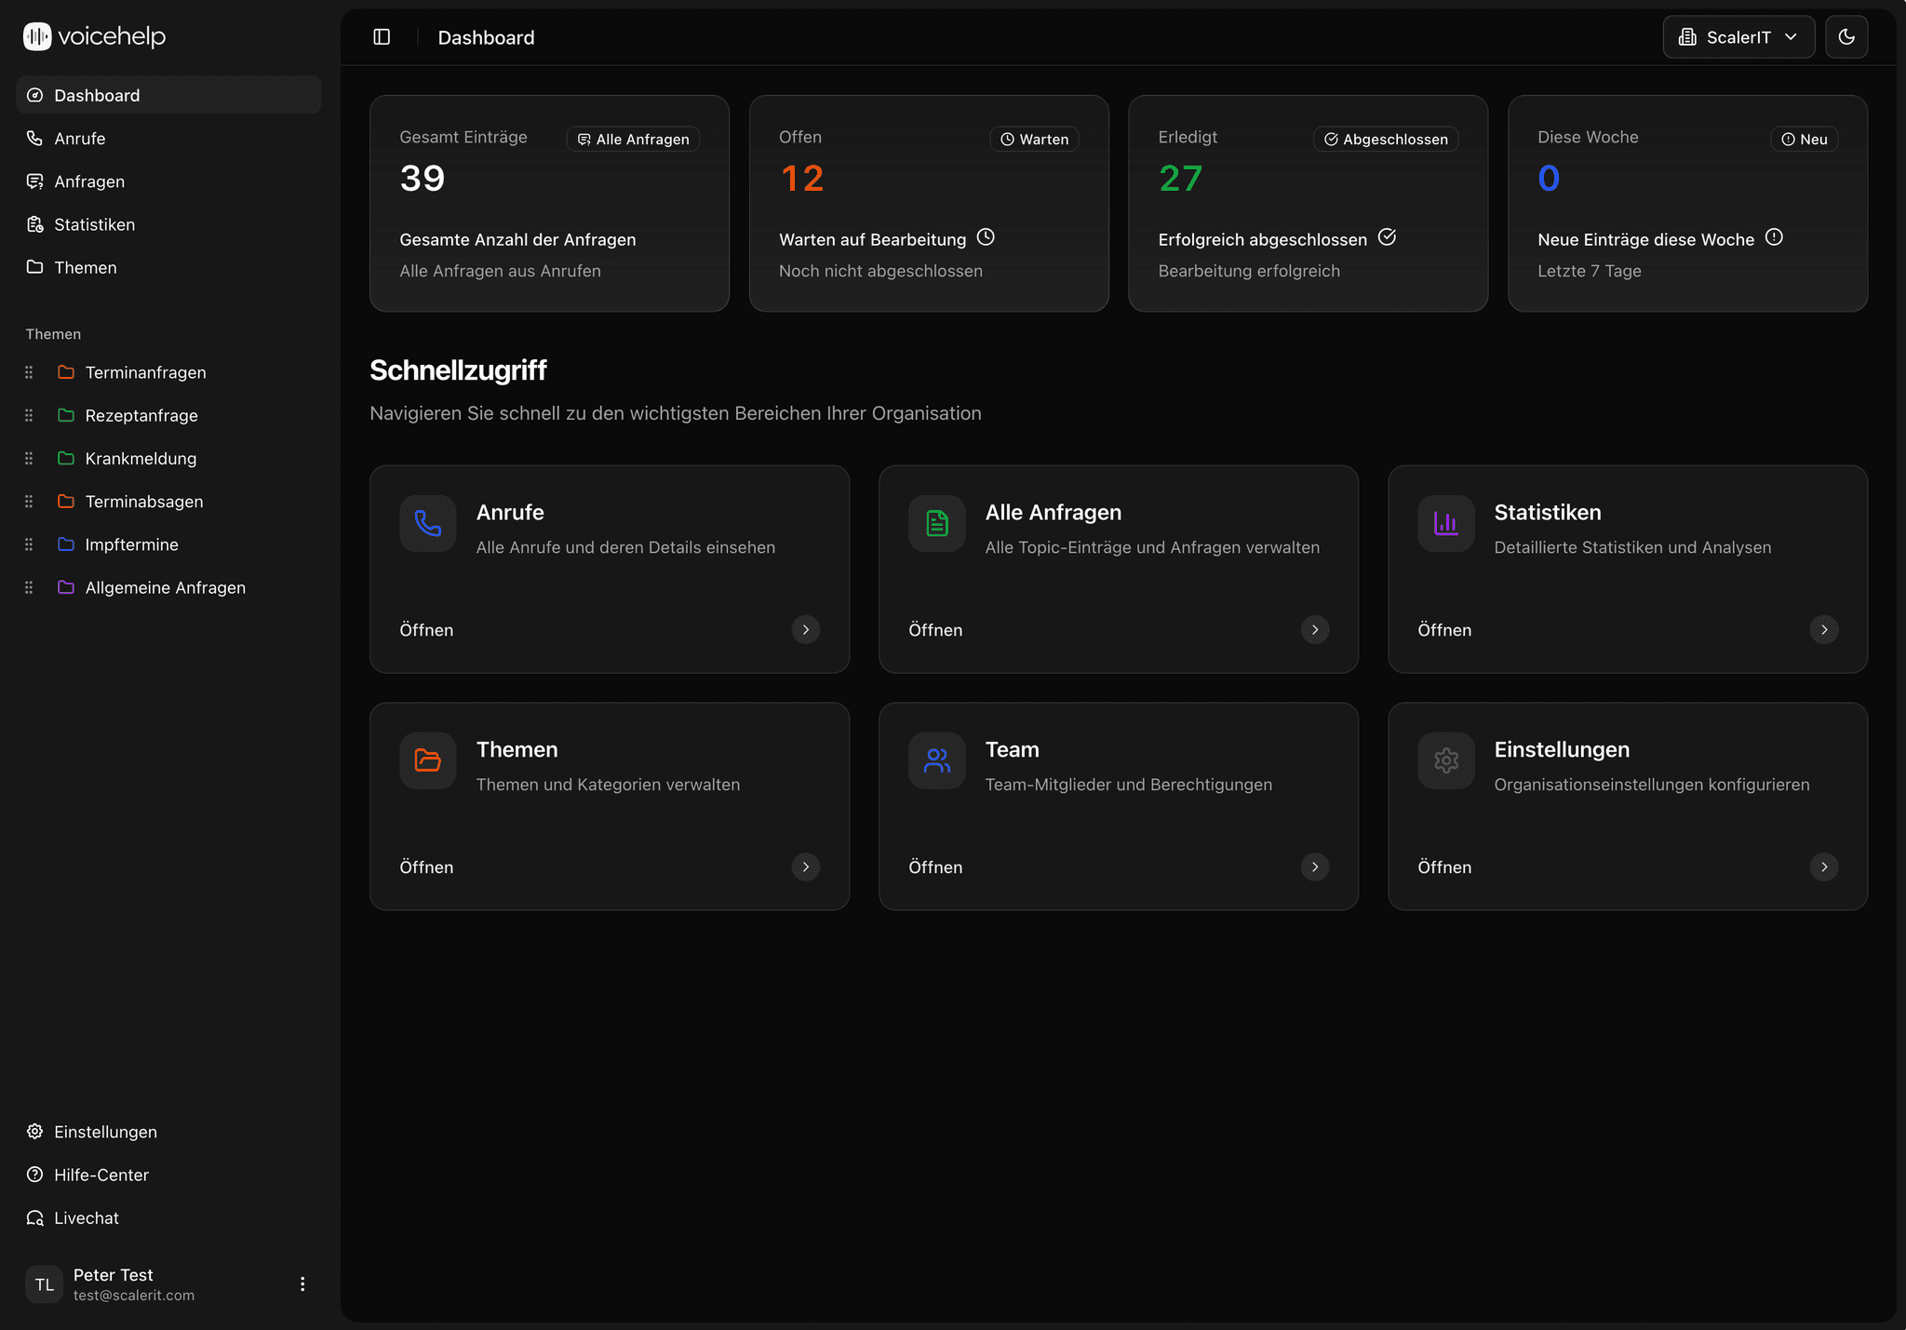Click drag handle next to Impftermine
Image resolution: width=1906 pixels, height=1330 pixels.
pyautogui.click(x=29, y=544)
